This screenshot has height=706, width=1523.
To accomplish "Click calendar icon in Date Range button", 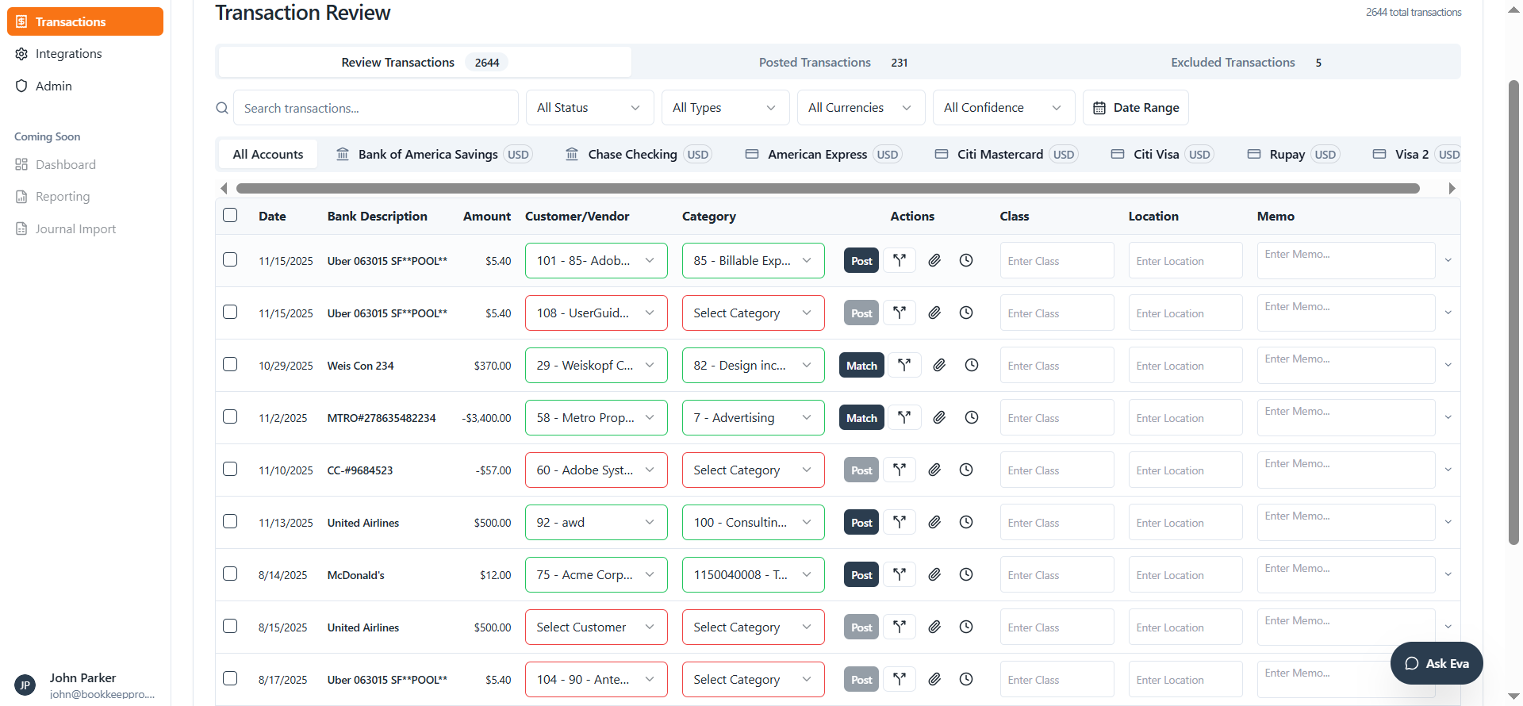I will click(x=1099, y=108).
